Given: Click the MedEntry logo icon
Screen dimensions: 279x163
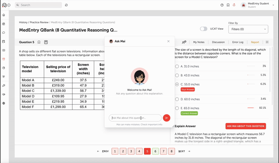Looking at the screenshot, I should tap(4, 5).
